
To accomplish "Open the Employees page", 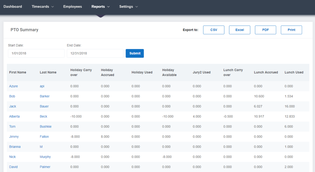I will pyautogui.click(x=73, y=7).
